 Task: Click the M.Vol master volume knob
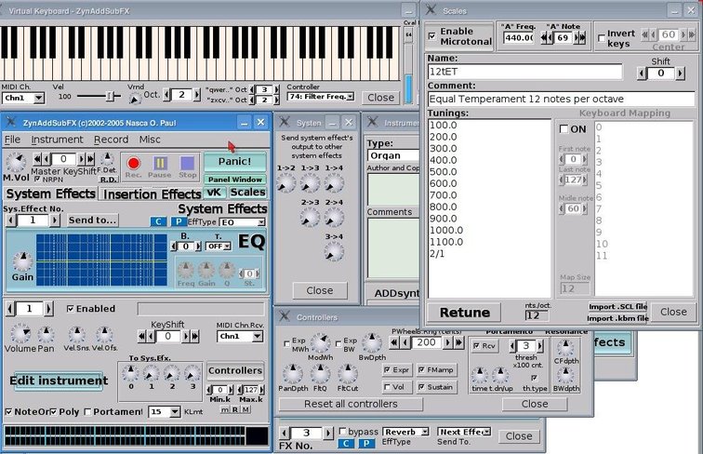(x=14, y=163)
